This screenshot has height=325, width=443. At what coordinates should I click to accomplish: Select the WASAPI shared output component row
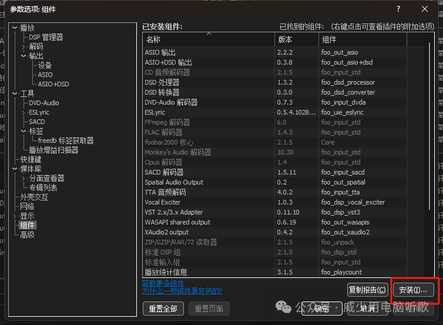point(177,222)
